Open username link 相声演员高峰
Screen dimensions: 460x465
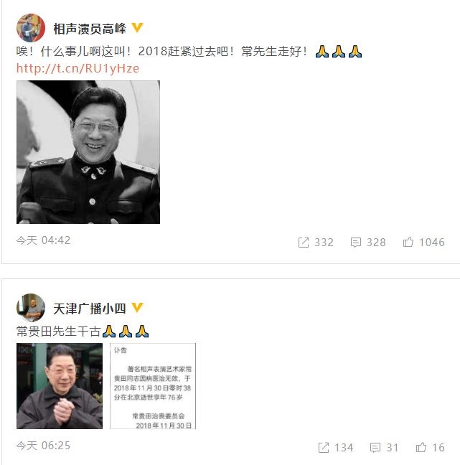pos(90,29)
